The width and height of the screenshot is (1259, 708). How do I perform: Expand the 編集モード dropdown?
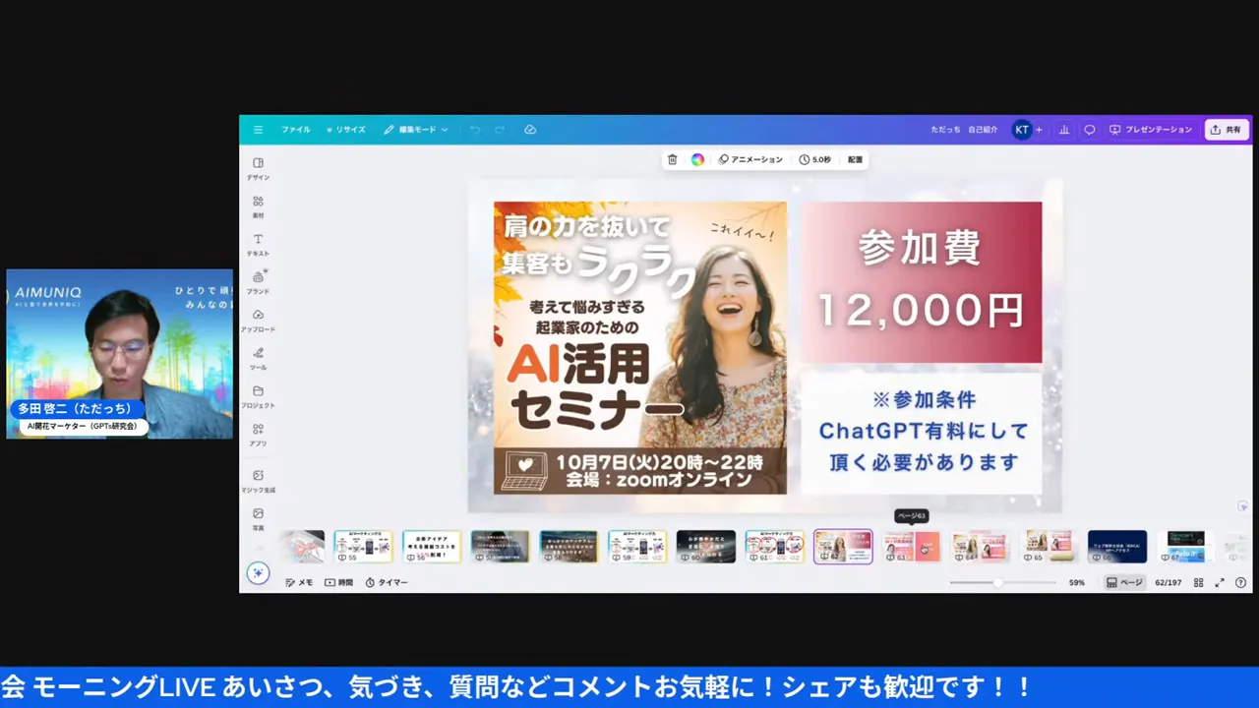coord(416,130)
